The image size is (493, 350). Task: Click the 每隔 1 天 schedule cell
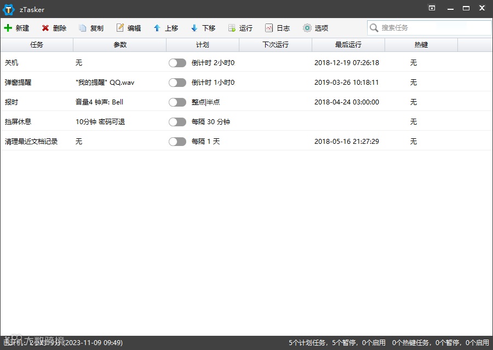206,142
